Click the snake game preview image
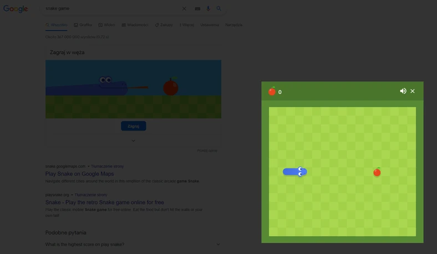The height and width of the screenshot is (254, 437). [x=134, y=89]
